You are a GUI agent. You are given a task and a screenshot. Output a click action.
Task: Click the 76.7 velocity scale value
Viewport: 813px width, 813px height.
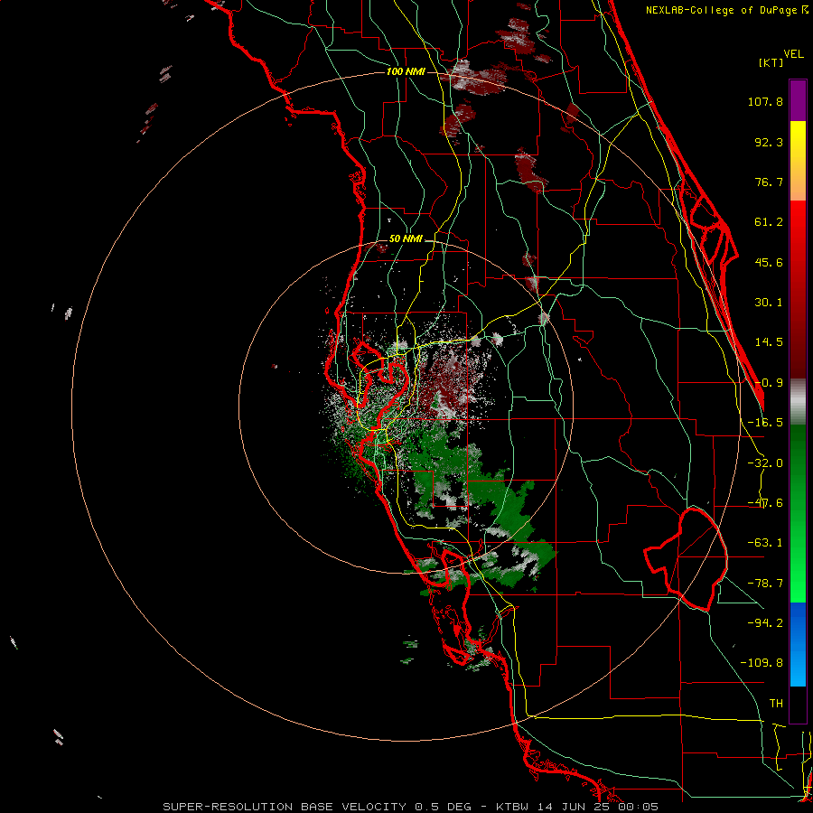769,182
